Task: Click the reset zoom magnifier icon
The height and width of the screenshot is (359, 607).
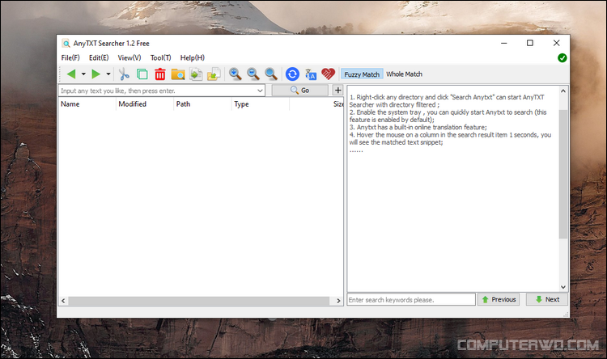Action: point(271,74)
